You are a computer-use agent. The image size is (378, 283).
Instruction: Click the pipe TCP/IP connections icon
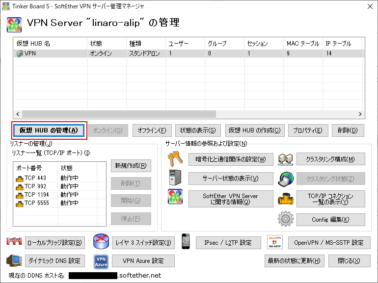click(286, 199)
